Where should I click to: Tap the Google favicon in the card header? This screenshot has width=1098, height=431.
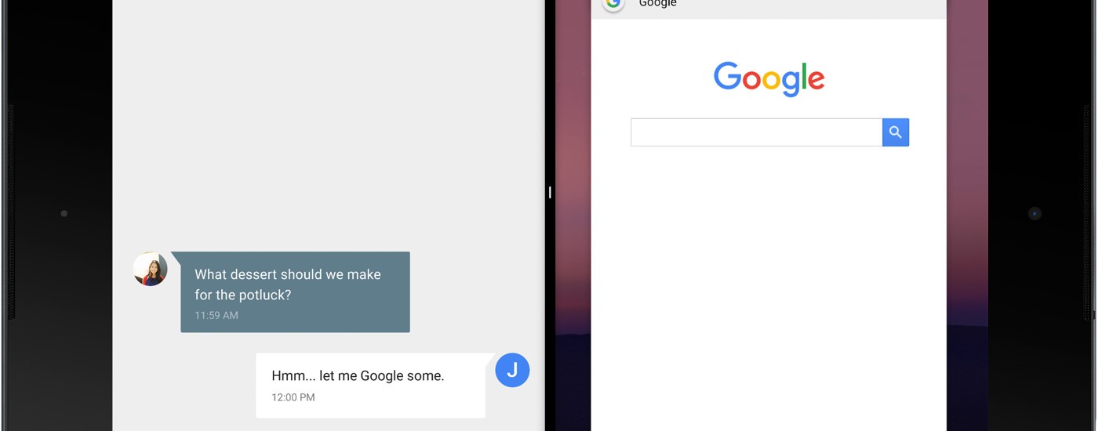pyautogui.click(x=613, y=4)
